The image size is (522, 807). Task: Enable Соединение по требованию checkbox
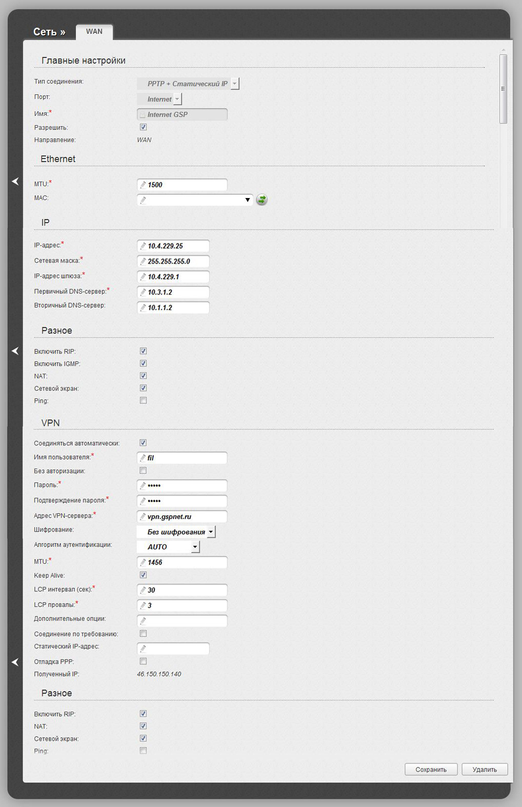coord(143,634)
